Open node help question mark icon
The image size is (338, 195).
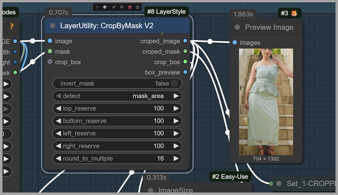pyautogui.click(x=138, y=7)
